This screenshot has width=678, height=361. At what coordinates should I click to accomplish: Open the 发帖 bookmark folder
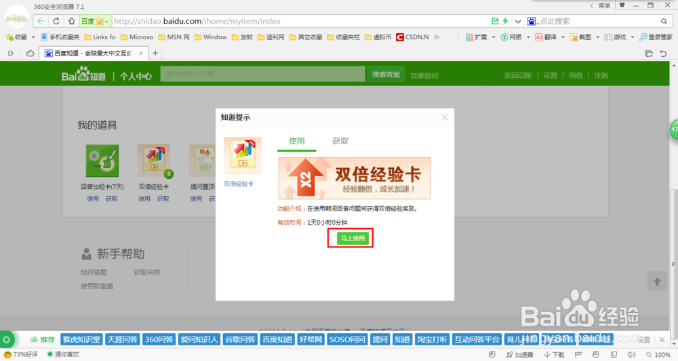coord(242,37)
